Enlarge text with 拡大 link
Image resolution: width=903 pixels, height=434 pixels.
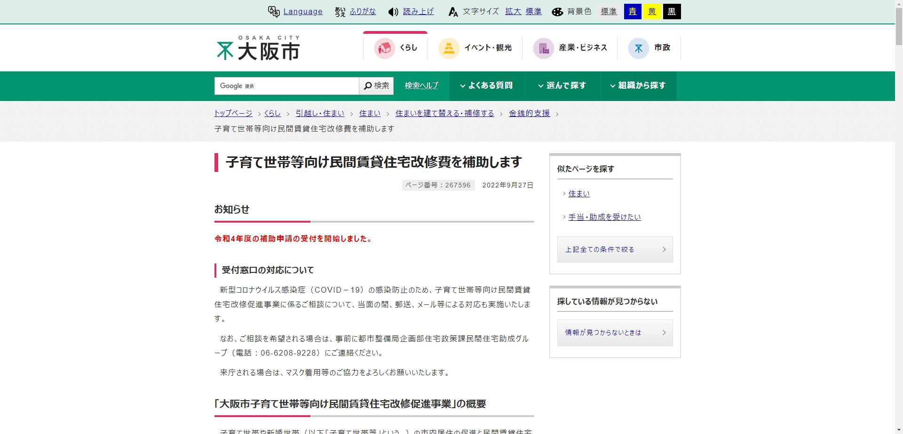tap(513, 12)
